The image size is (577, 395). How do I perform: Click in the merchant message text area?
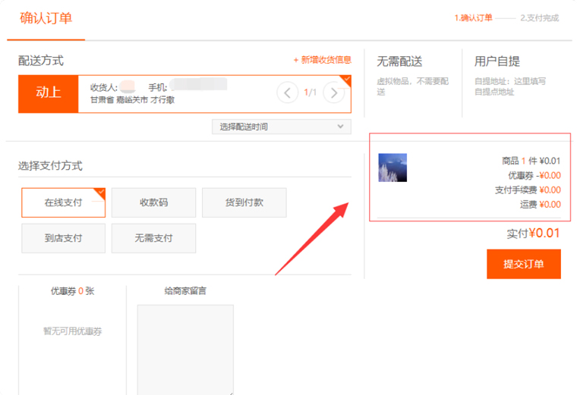[x=185, y=349]
